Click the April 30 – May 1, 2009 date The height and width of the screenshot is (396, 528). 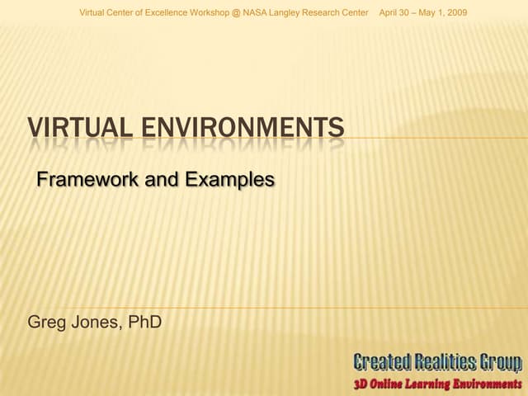tap(422, 13)
